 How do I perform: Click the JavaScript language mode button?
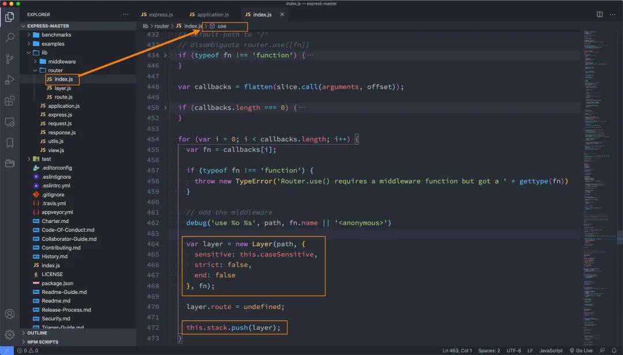coord(551,350)
